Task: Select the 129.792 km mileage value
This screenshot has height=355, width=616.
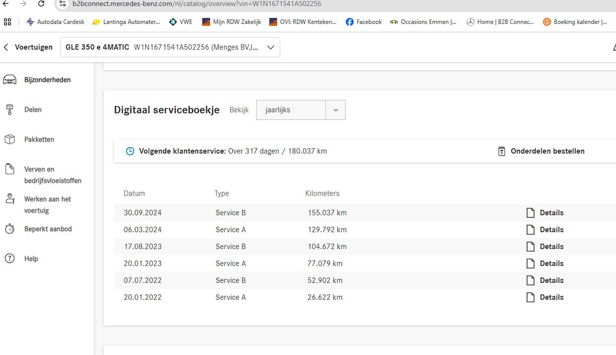Action: (327, 230)
